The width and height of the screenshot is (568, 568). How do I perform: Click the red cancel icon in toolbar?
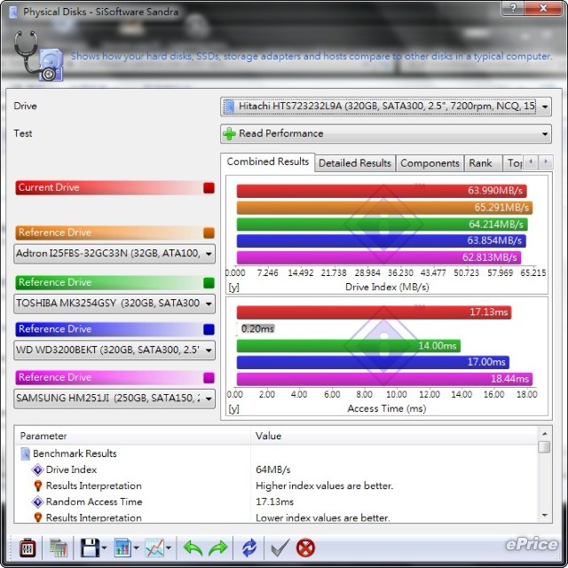pos(305,548)
